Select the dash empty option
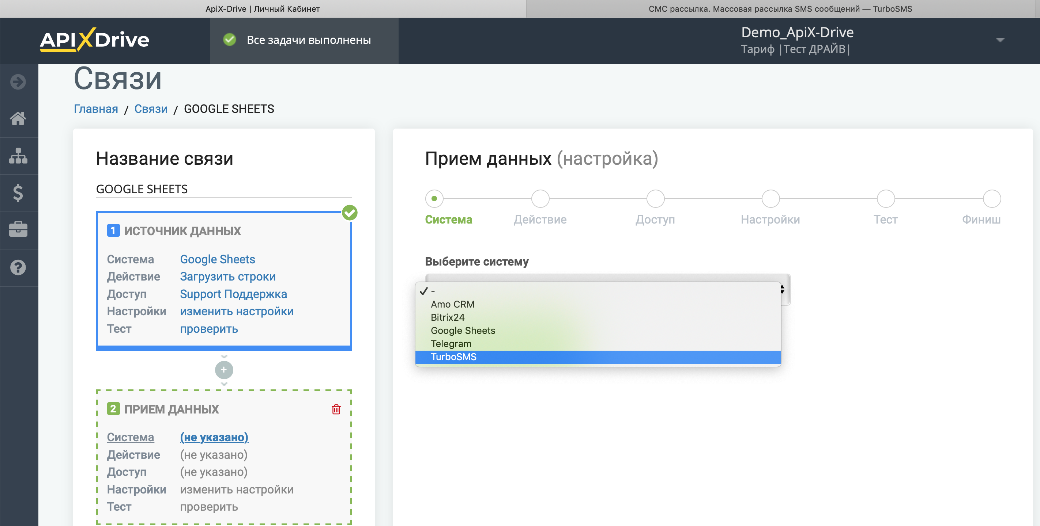 pyautogui.click(x=598, y=291)
